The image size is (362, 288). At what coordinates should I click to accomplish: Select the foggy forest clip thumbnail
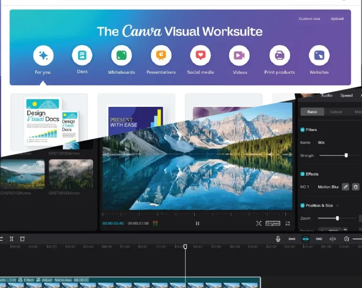click(71, 174)
